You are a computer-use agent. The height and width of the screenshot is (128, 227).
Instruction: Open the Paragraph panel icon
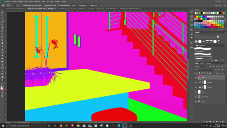click(192, 38)
